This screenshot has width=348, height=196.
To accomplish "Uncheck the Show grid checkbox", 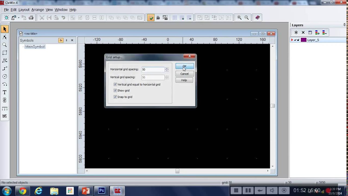I will point(115,90).
